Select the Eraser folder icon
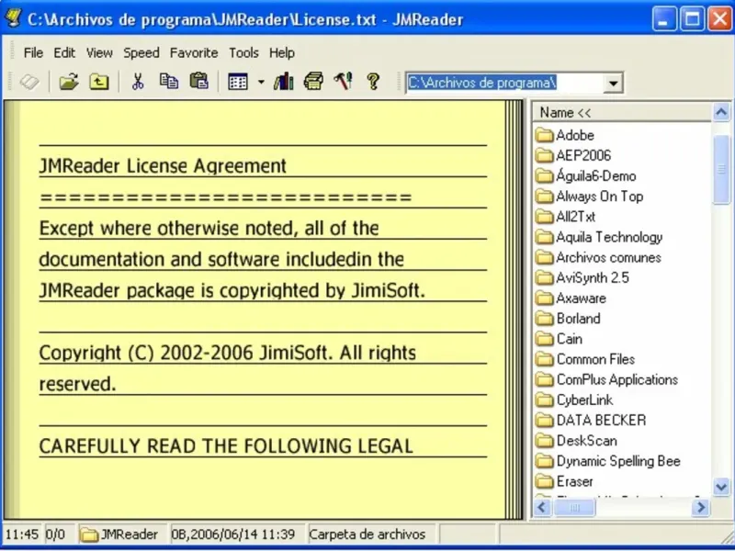735x551 pixels. click(x=545, y=481)
